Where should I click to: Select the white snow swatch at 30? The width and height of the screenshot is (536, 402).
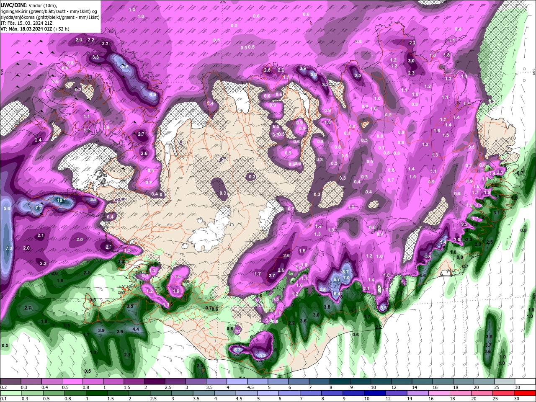pos(526,381)
